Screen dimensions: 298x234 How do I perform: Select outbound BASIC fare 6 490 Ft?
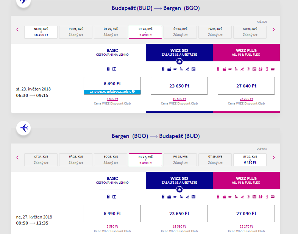(112, 83)
